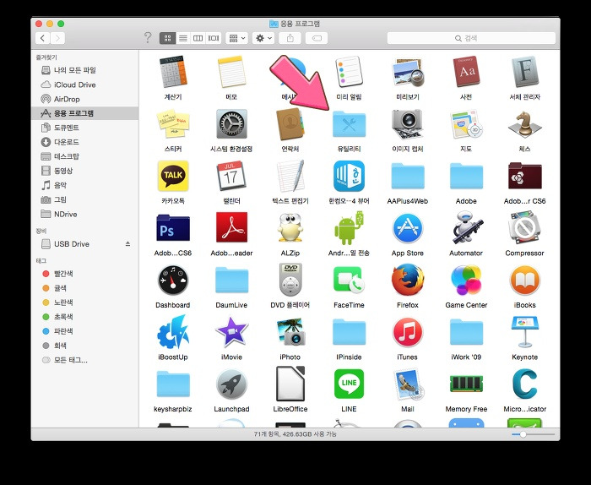591x485 pixels.
Task: Open the Stickies (스티커) app icon
Action: click(x=173, y=123)
